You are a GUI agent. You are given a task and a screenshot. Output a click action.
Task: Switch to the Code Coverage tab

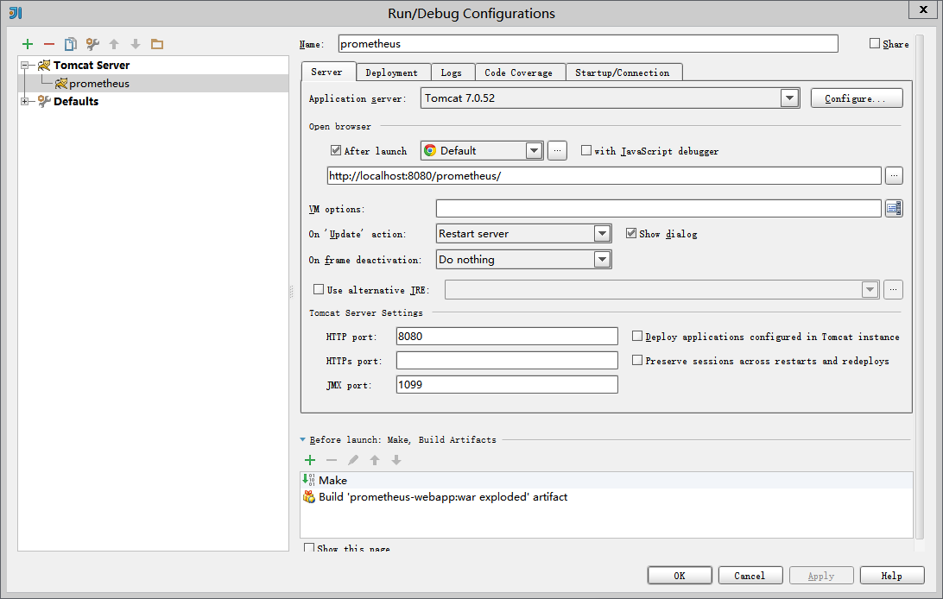519,73
